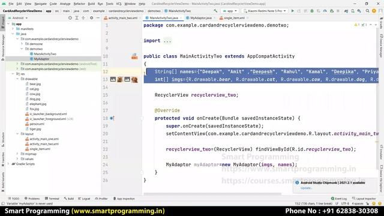Open the Profiler tool window
The height and width of the screenshot is (216, 384).
101,199
